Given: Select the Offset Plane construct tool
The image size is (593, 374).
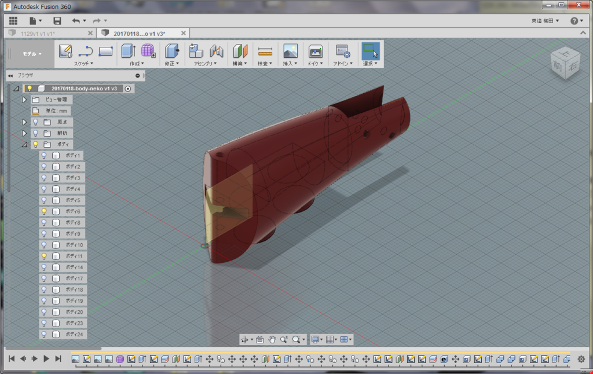Looking at the screenshot, I should [240, 51].
